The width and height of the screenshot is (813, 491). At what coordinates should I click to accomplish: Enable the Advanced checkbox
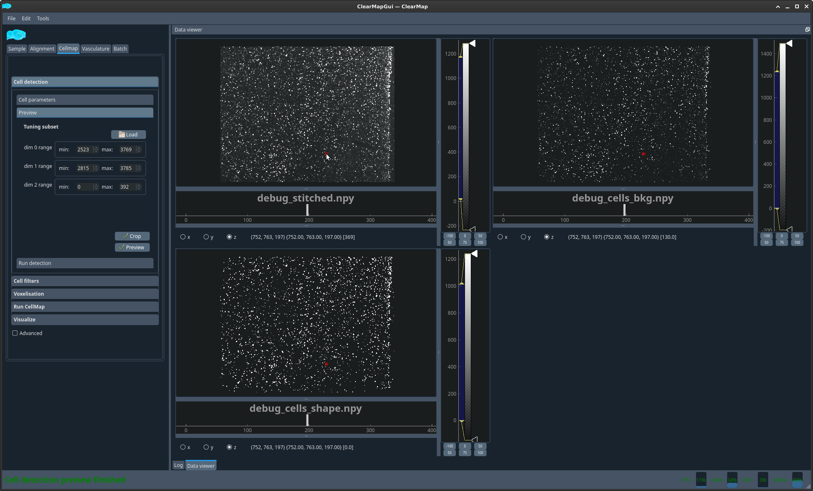[x=15, y=333]
